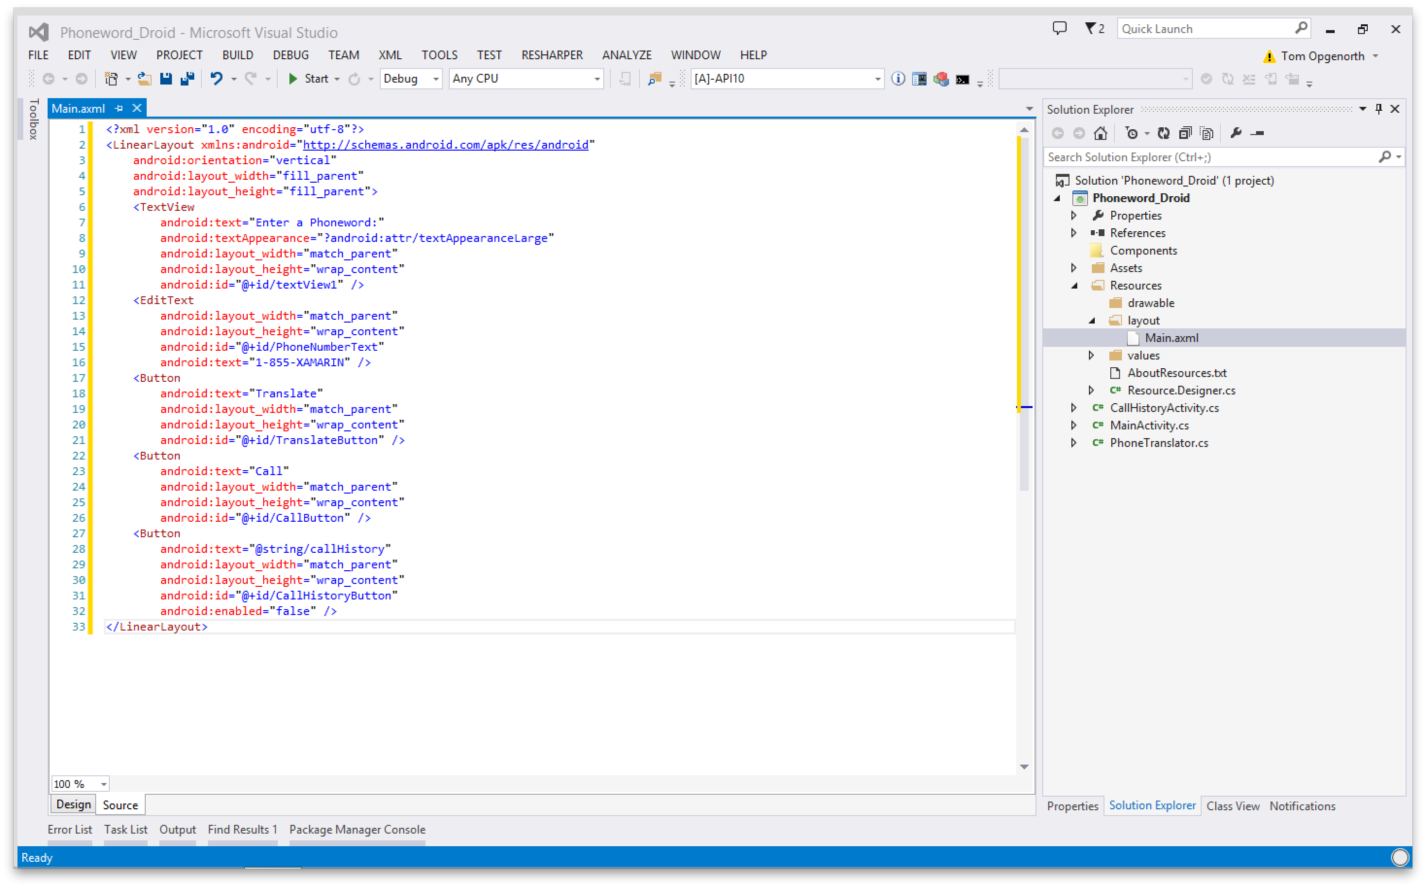Click the Start debugging button

tap(308, 79)
